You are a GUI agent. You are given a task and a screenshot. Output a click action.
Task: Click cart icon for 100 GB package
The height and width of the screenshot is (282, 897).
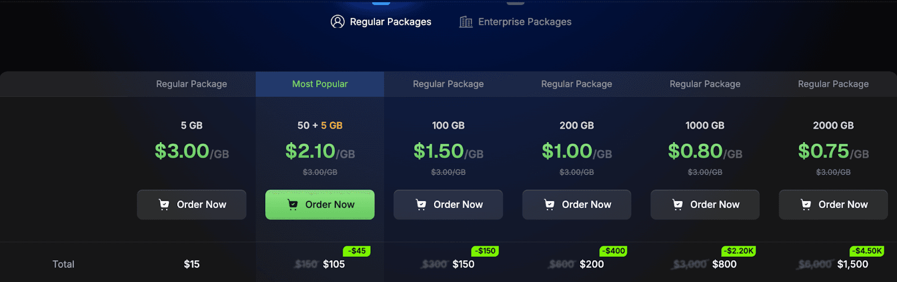420,205
